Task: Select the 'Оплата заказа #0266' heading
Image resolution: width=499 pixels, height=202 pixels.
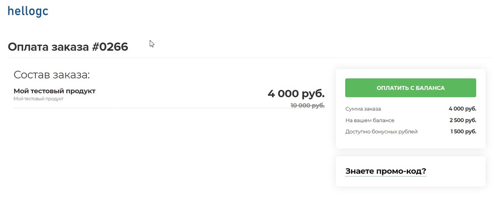Action: click(68, 47)
